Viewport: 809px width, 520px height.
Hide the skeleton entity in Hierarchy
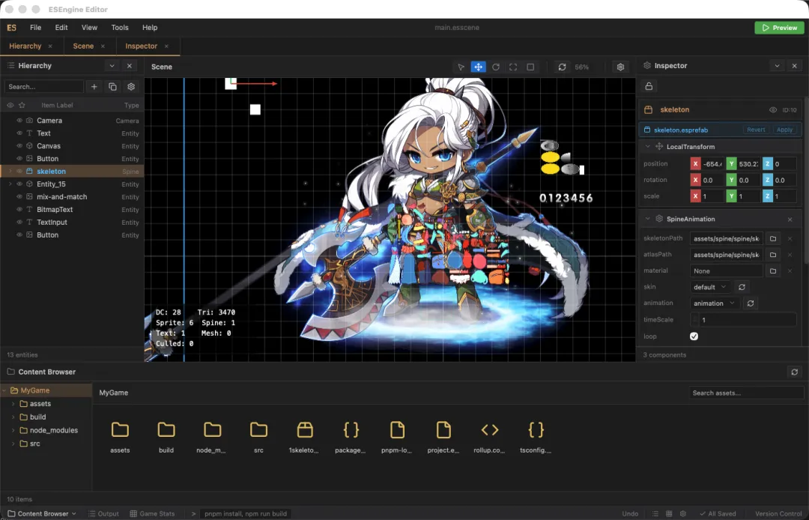[x=19, y=172]
